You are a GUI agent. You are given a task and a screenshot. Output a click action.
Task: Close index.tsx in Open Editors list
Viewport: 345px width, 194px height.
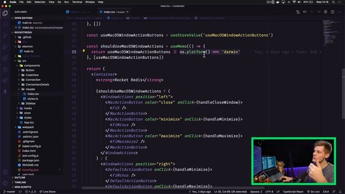point(16,27)
